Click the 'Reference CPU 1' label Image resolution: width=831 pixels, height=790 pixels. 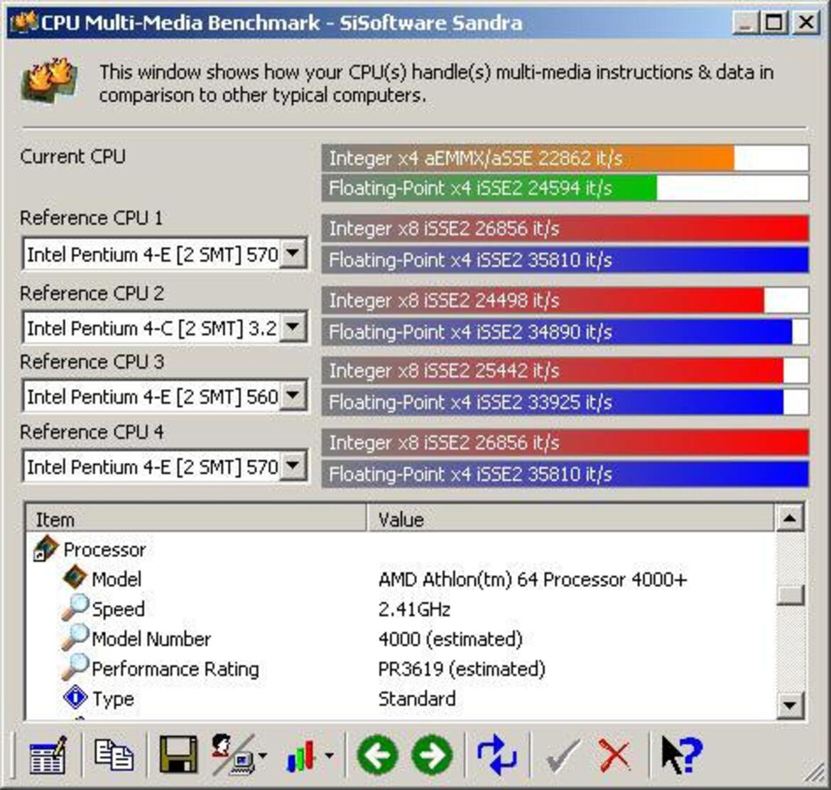[x=91, y=218]
